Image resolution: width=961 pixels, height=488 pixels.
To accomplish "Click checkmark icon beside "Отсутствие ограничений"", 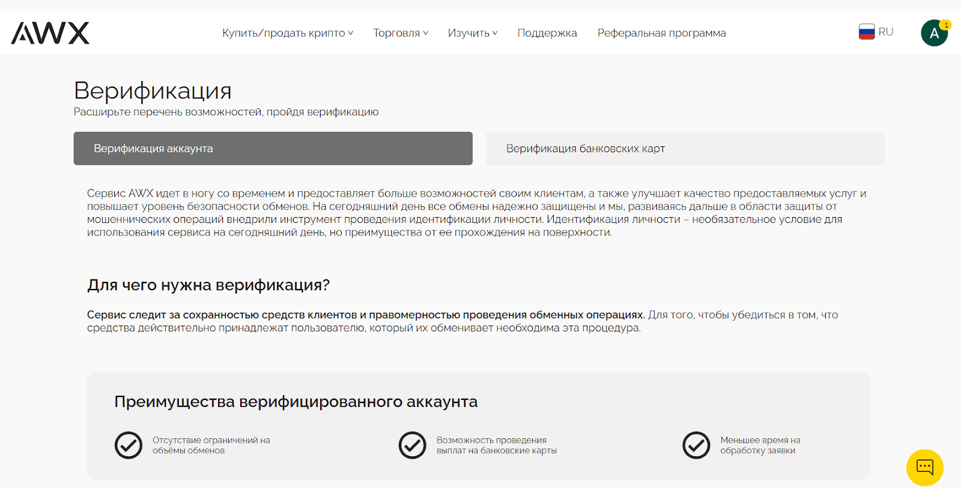I will [129, 445].
